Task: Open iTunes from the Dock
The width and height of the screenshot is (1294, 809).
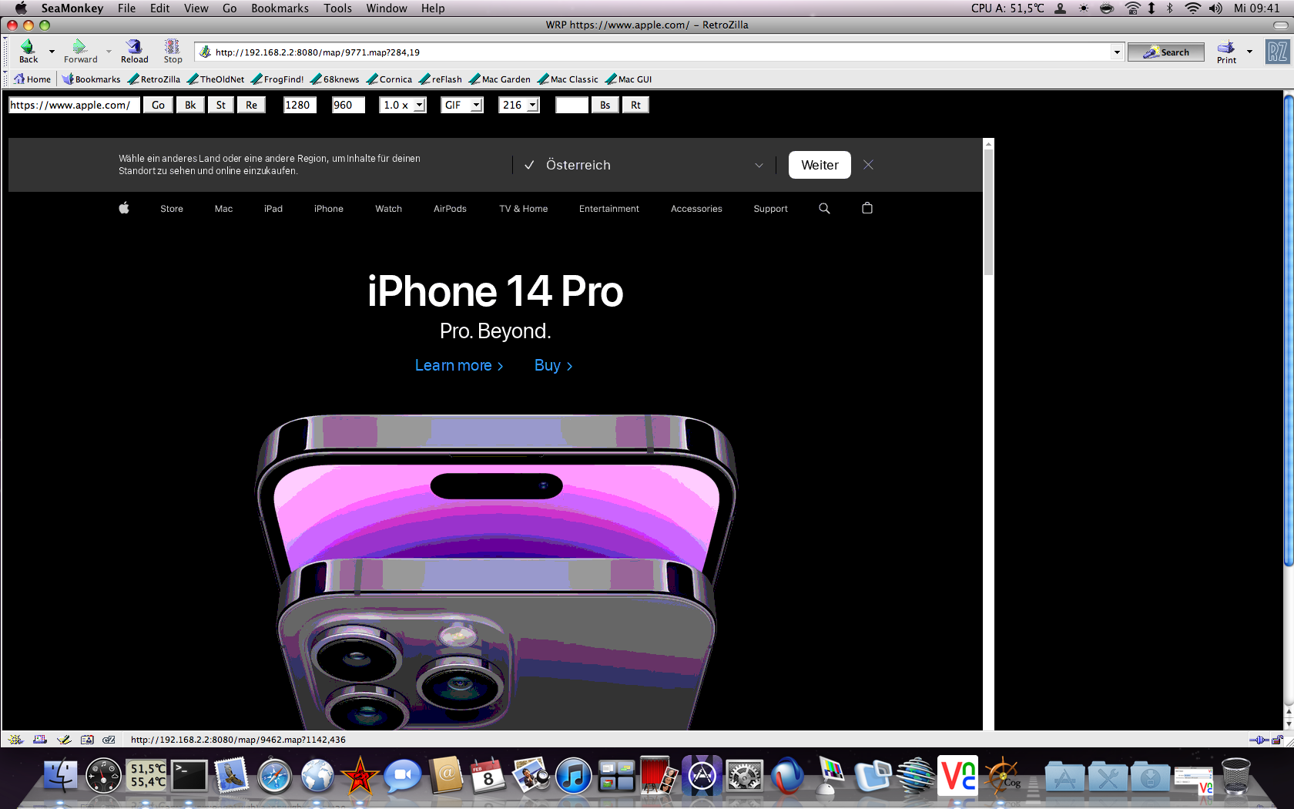Action: point(574,775)
